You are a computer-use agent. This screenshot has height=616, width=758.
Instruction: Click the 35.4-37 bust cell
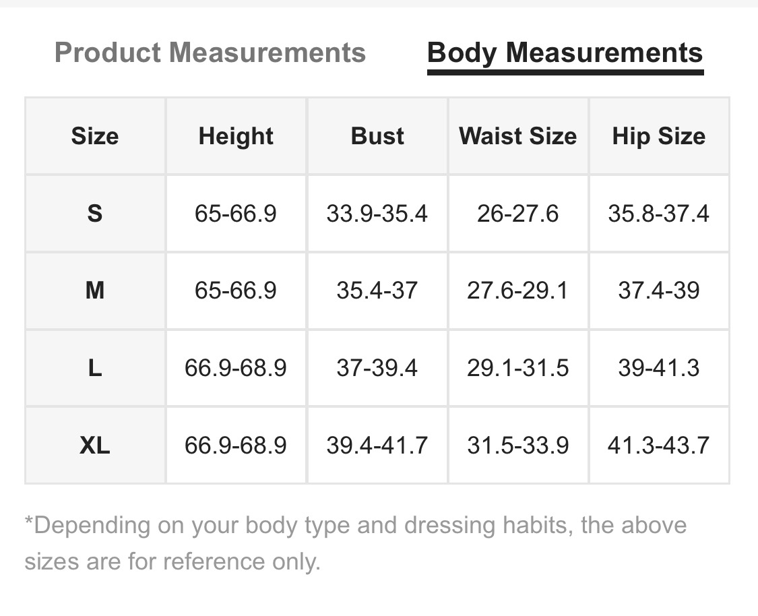click(377, 290)
